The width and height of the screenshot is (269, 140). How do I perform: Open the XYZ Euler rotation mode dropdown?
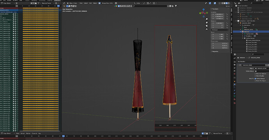point(219,30)
